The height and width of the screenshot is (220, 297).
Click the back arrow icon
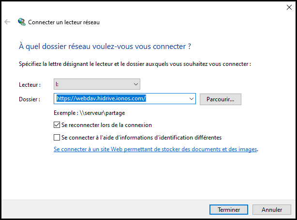pos(7,22)
